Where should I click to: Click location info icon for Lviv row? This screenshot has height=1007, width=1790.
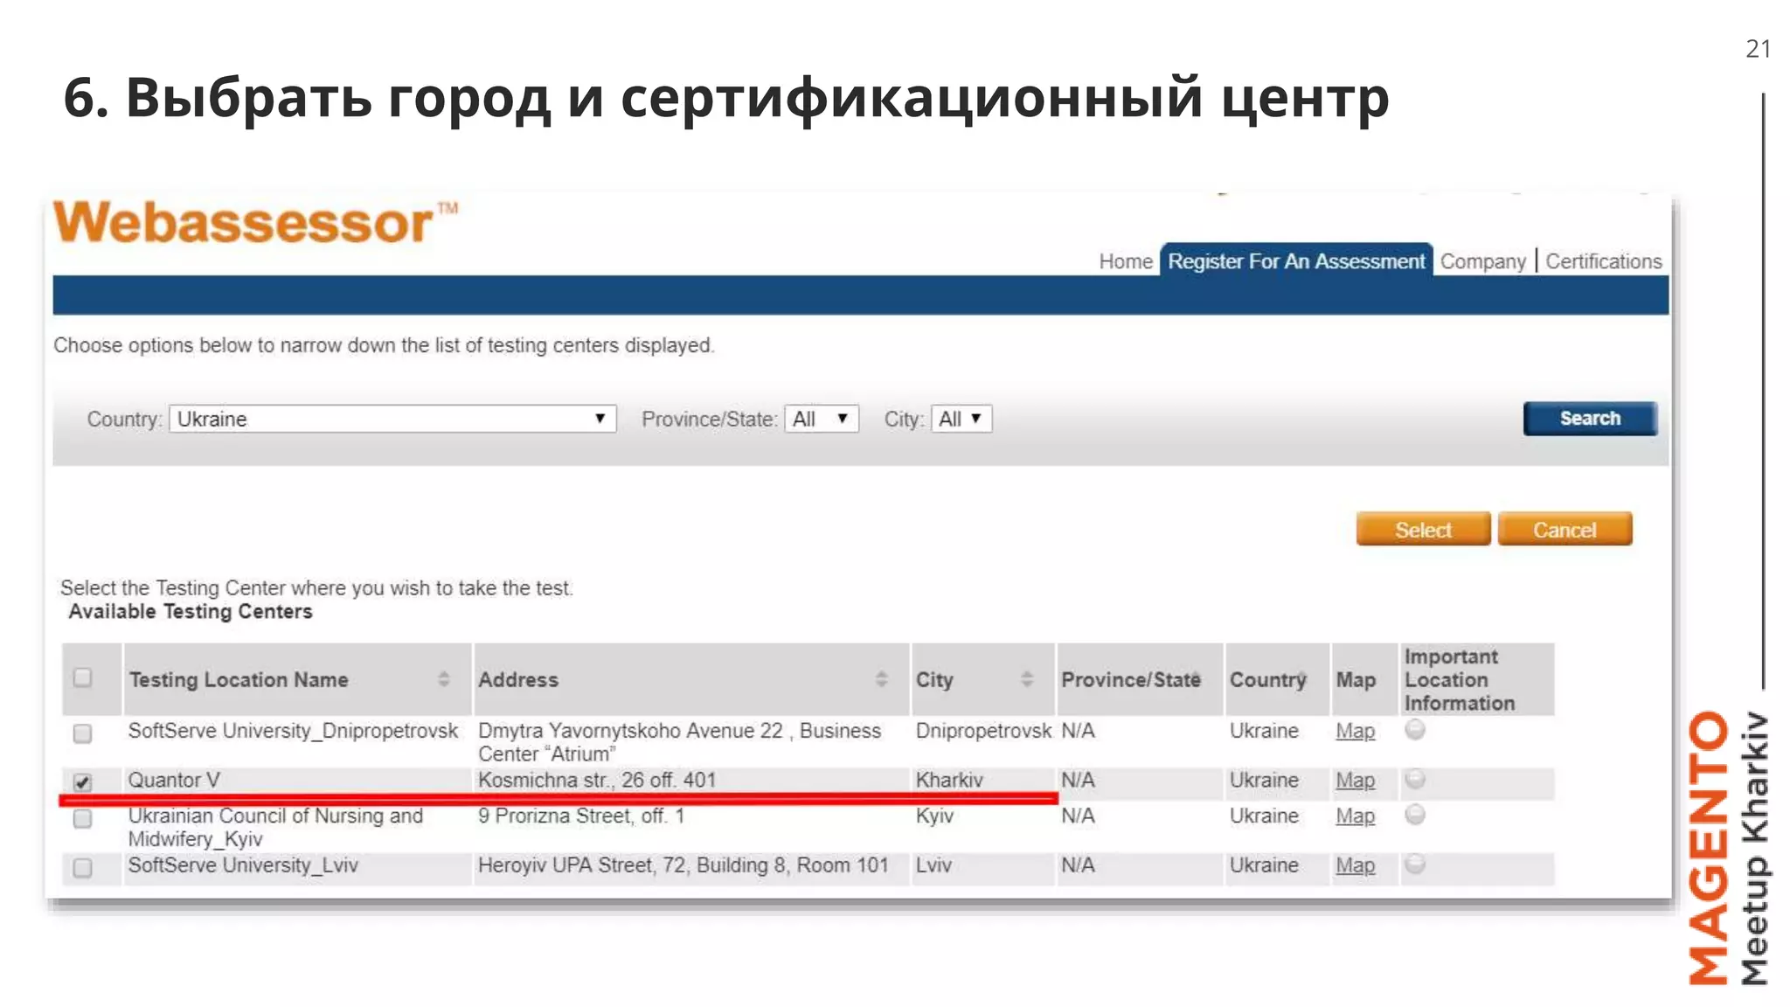coord(1415,864)
